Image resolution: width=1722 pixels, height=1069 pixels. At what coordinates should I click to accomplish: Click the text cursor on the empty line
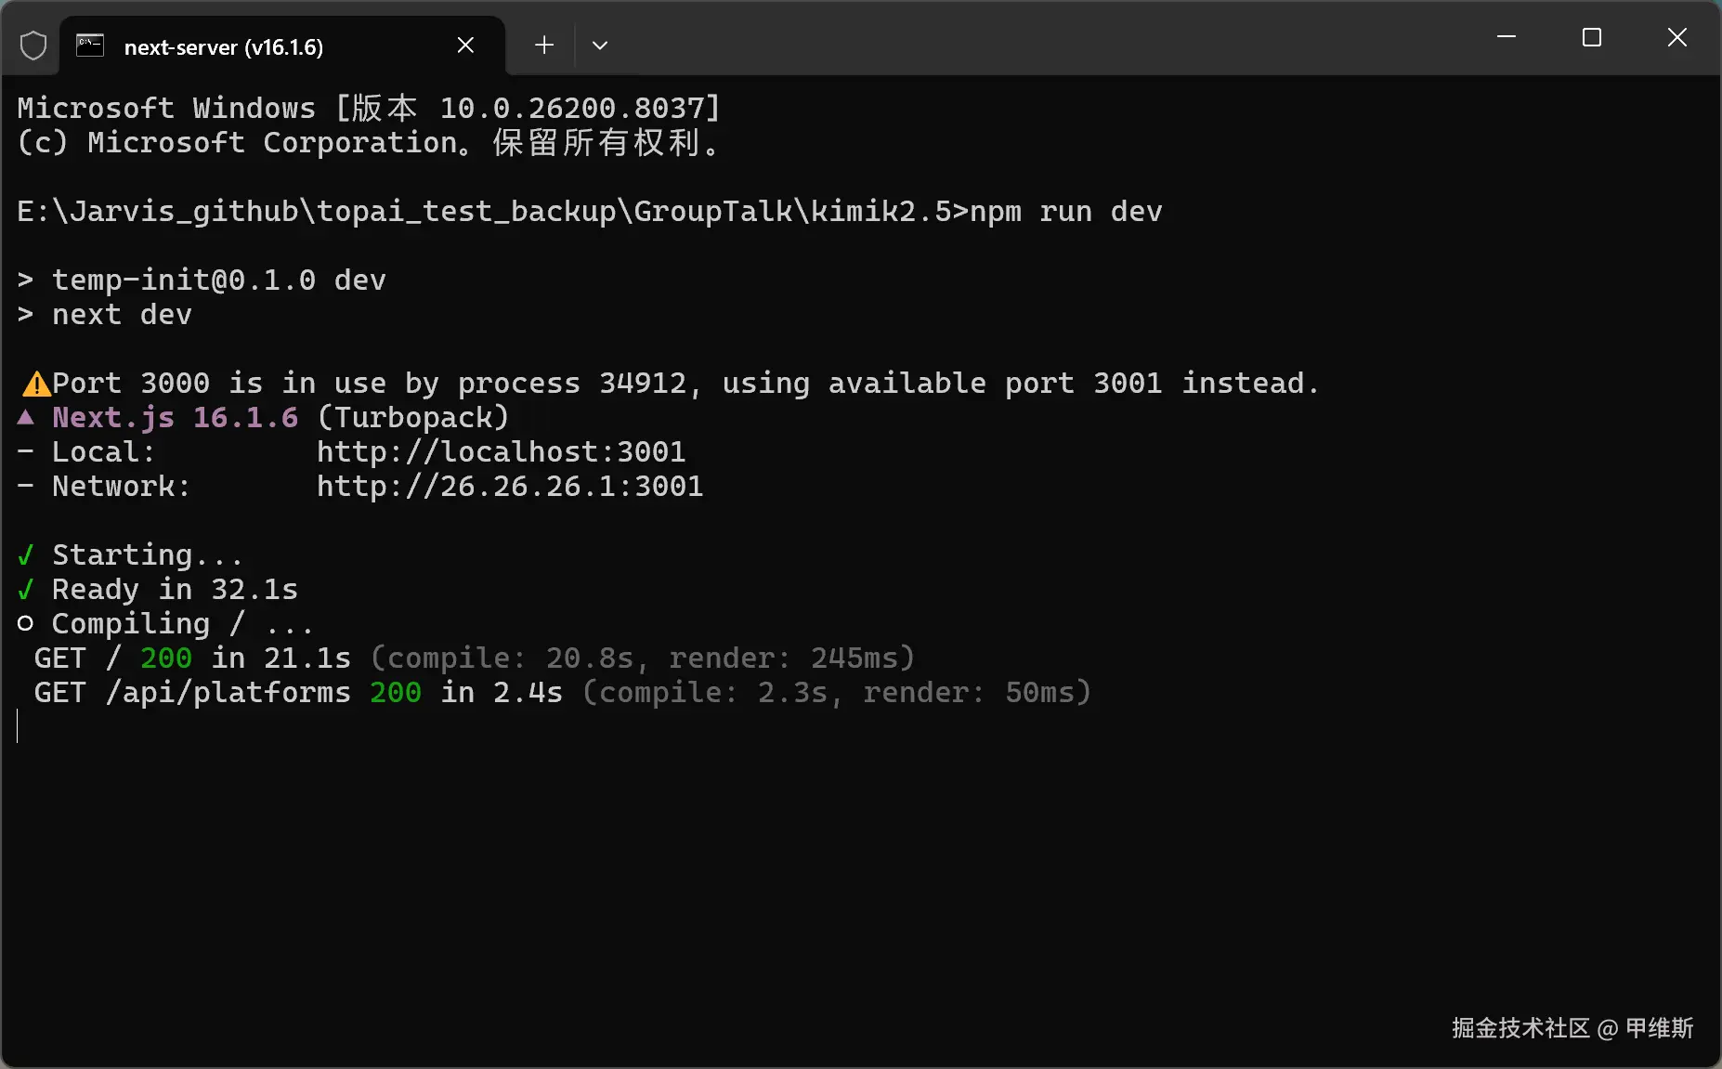[x=18, y=726]
